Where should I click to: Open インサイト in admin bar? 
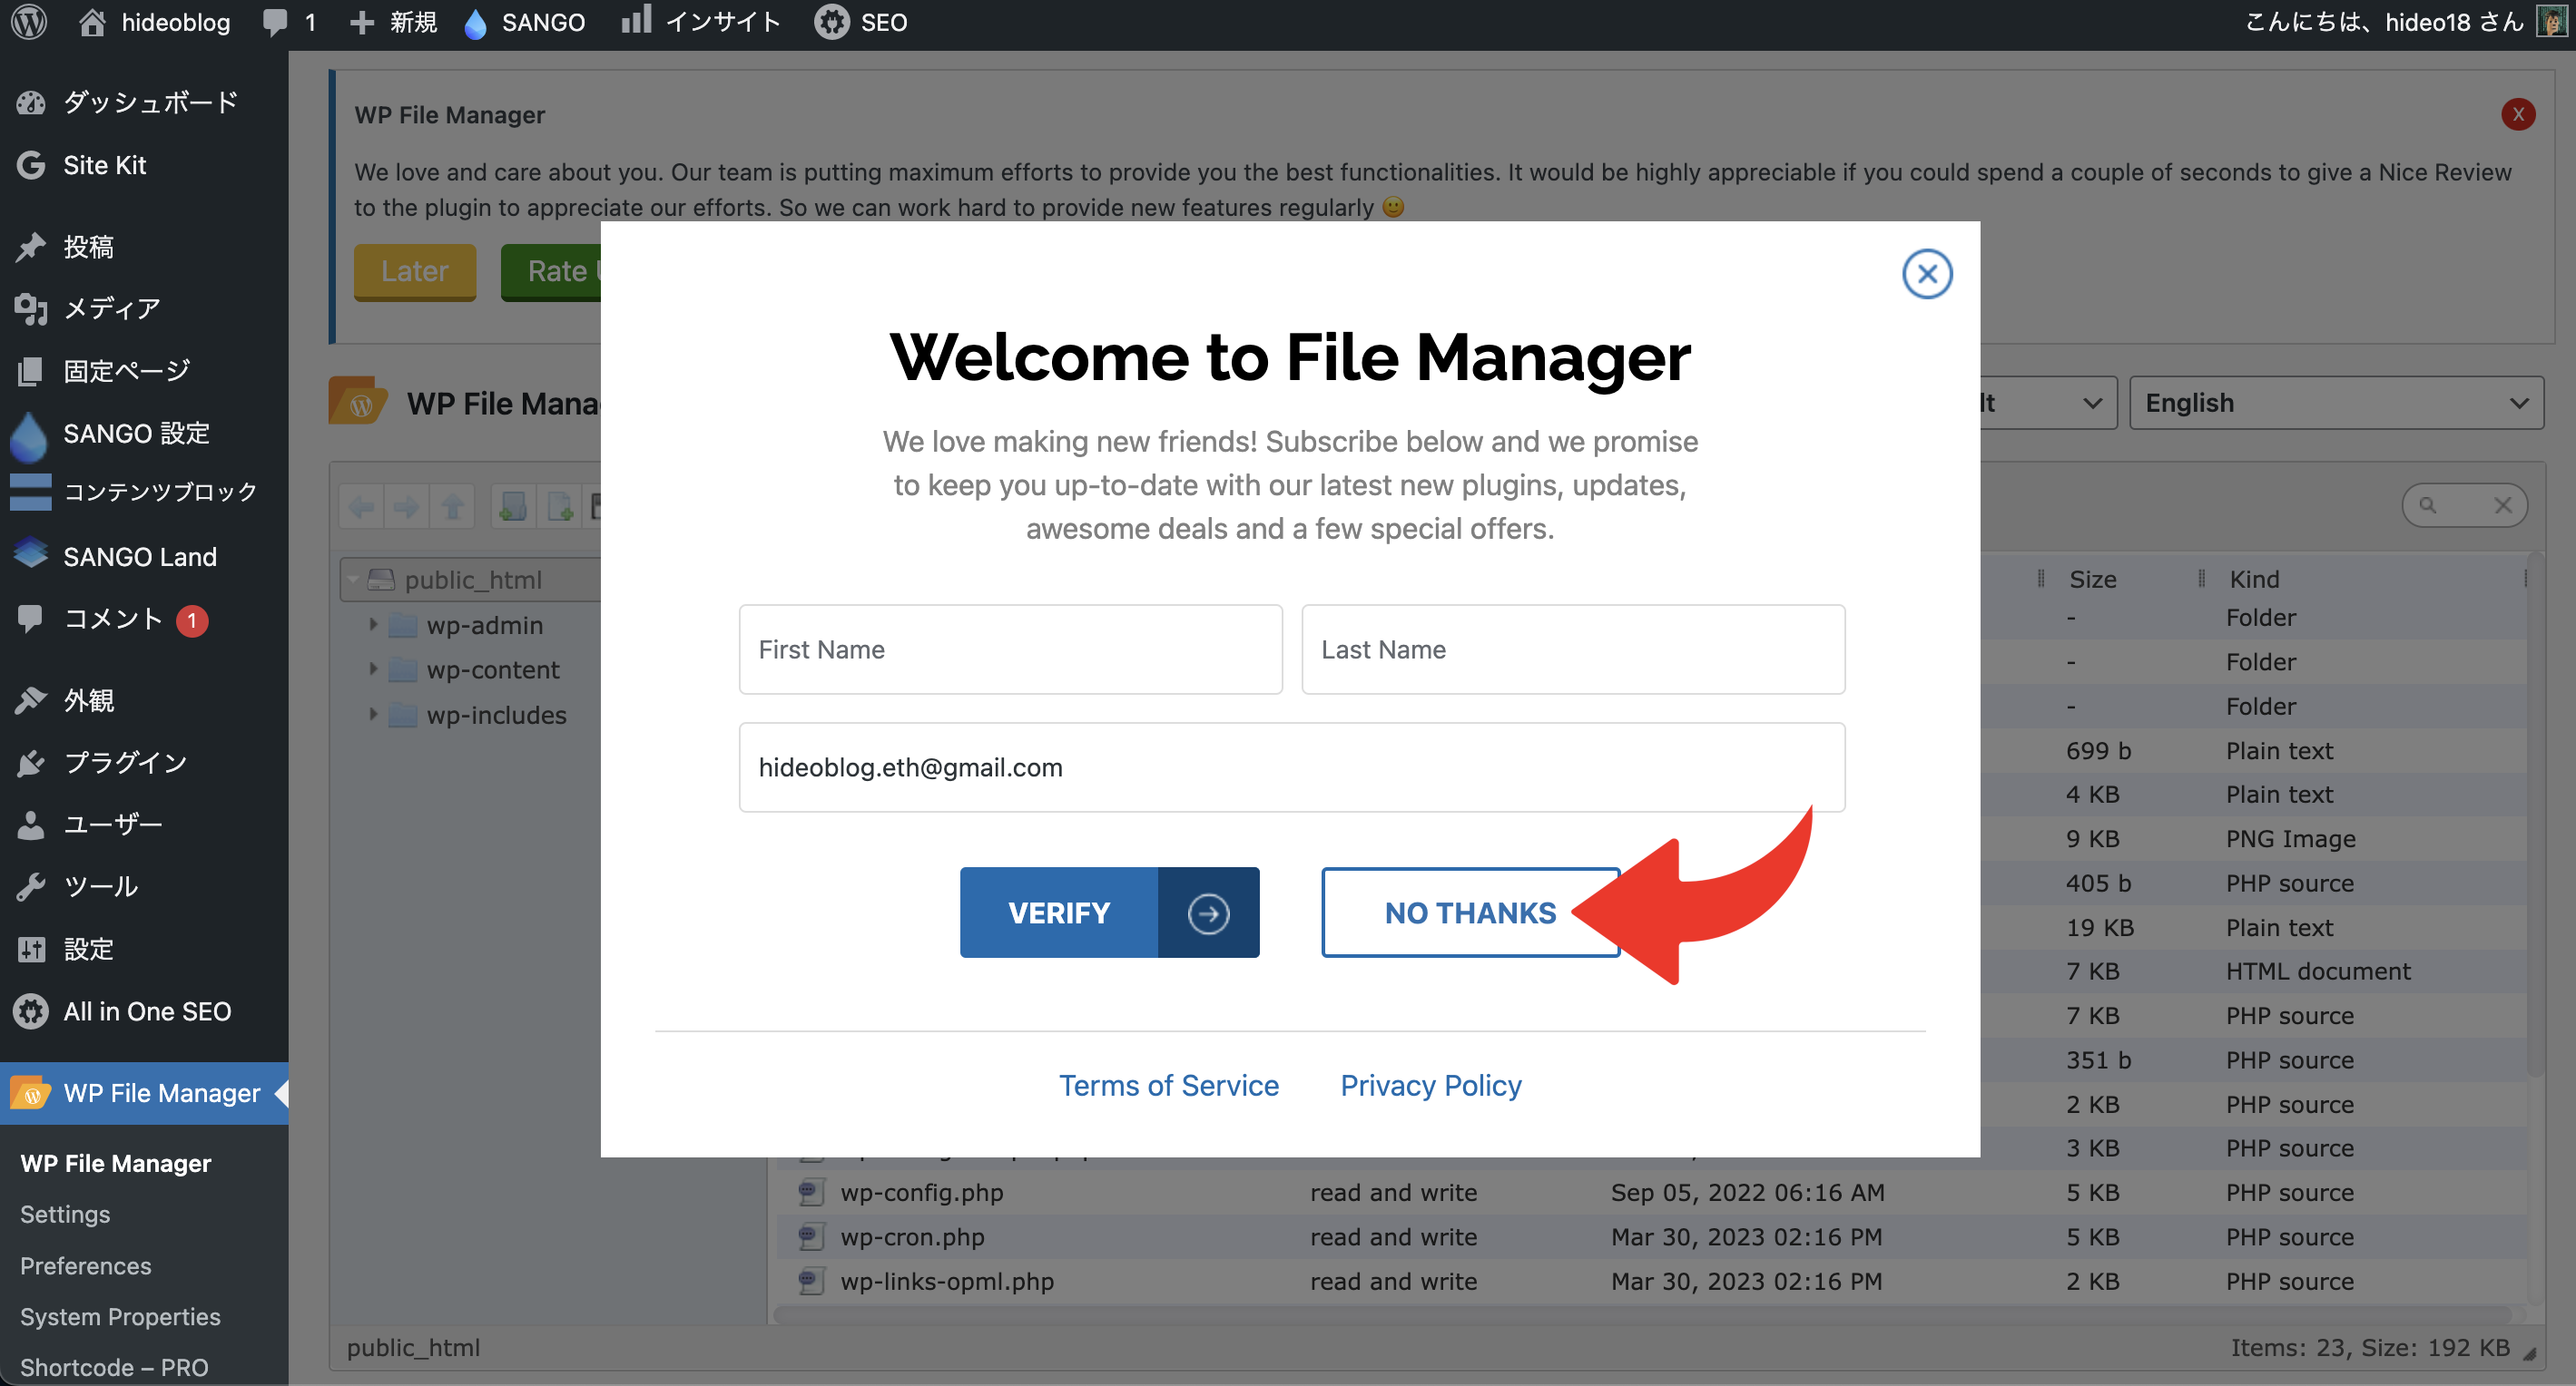click(x=700, y=22)
